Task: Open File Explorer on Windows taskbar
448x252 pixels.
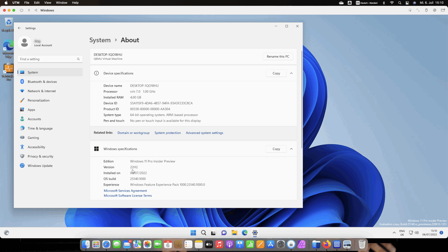Action: click(234, 233)
